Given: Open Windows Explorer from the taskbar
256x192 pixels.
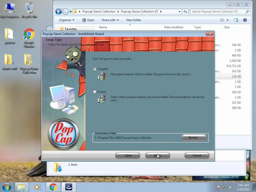Looking at the screenshot, I should coord(21,187).
